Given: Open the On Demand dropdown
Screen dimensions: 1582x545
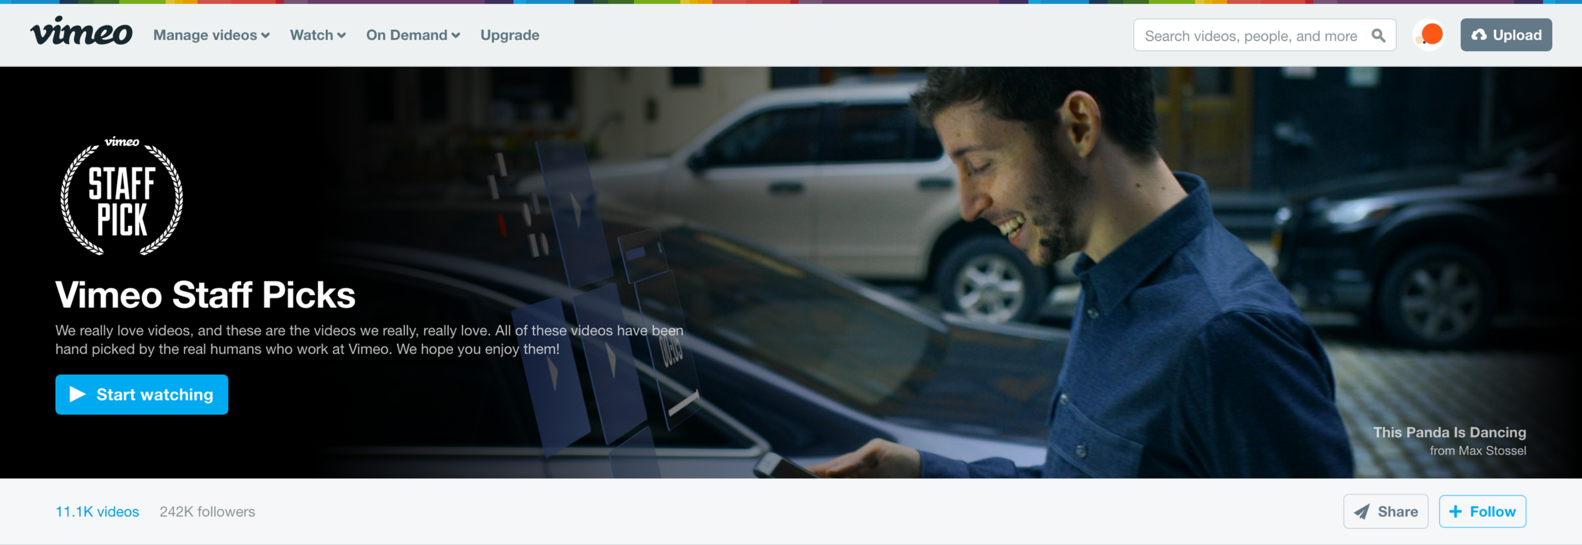Looking at the screenshot, I should 413,35.
